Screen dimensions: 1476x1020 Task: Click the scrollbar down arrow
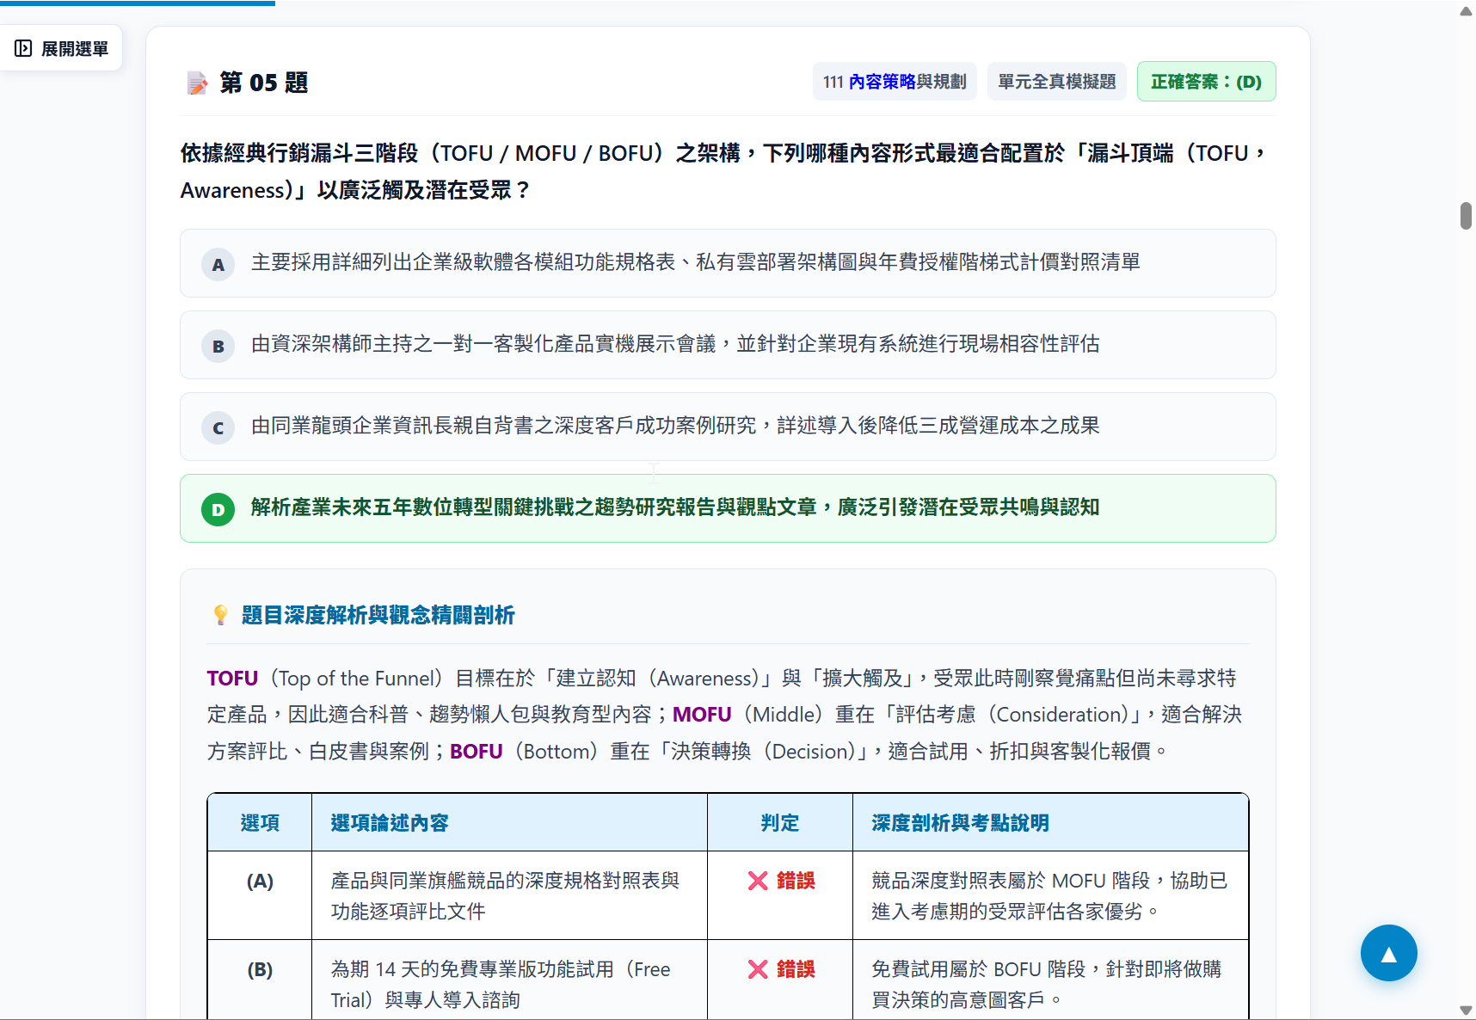[1466, 1011]
